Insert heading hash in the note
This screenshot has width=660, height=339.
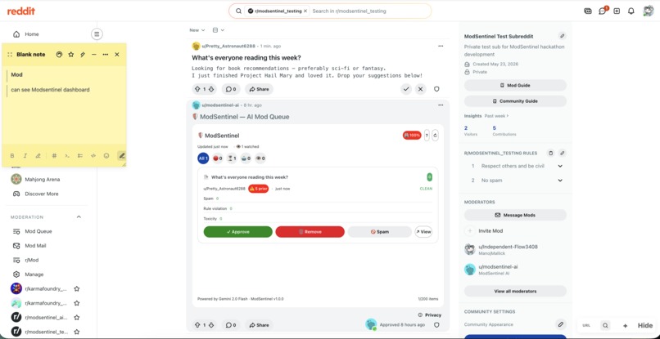click(x=54, y=156)
